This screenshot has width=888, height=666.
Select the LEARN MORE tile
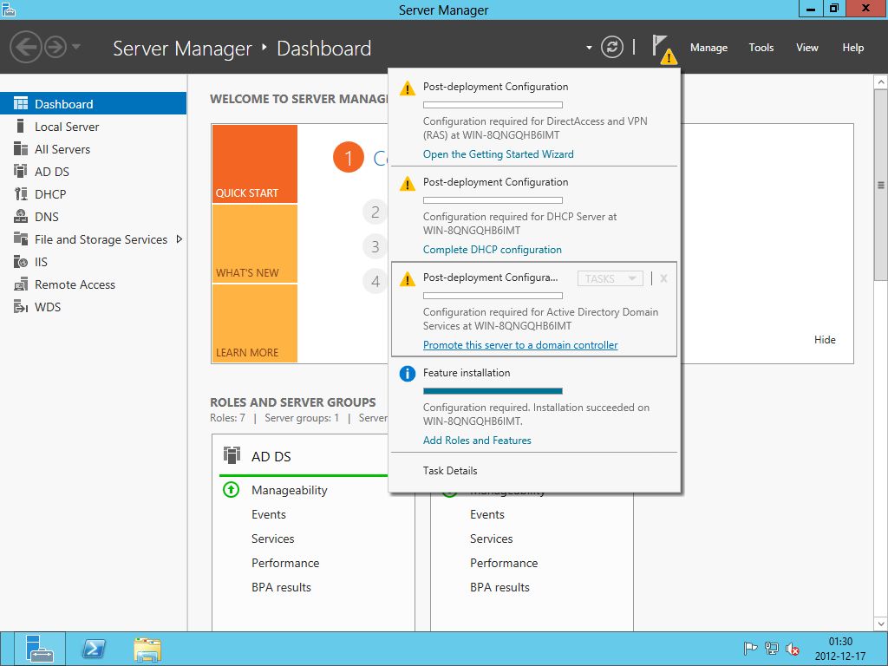coord(255,323)
